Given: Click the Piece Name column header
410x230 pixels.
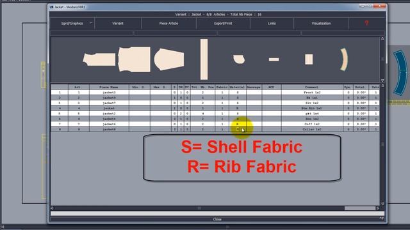Looking at the screenshot, I should pos(109,87).
